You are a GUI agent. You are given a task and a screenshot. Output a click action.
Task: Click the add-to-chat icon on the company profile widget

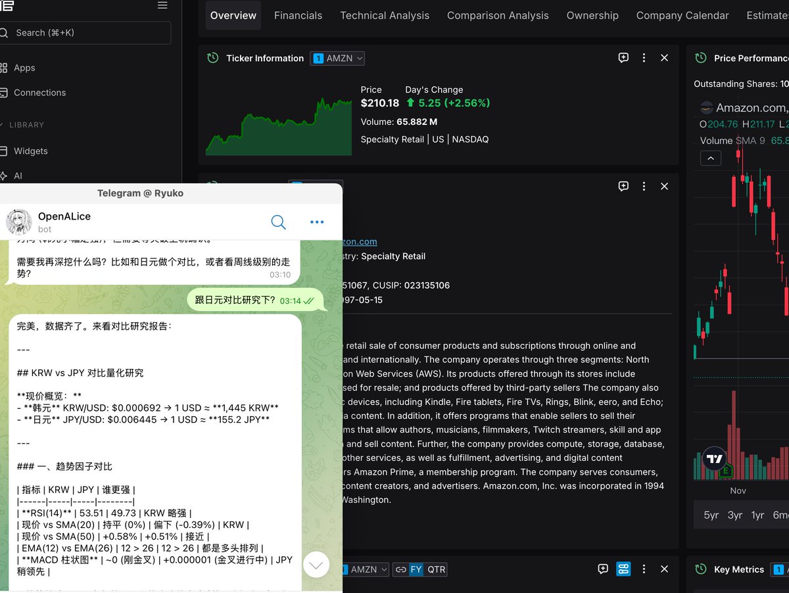(x=623, y=186)
